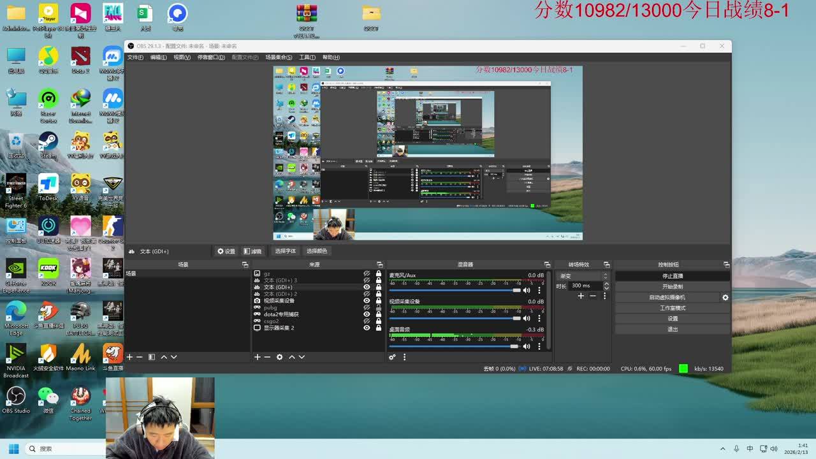Open the 工具(T) menu
This screenshot has height=459, width=816.
307,57
